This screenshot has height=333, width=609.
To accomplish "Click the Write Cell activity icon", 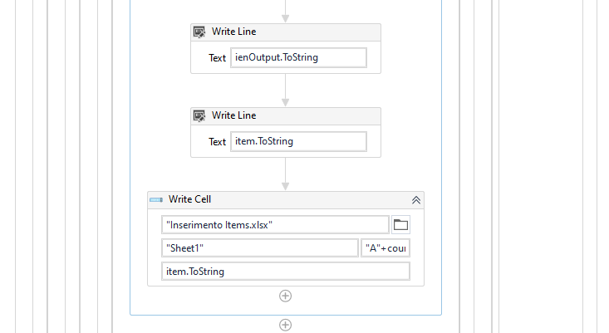I will point(155,200).
